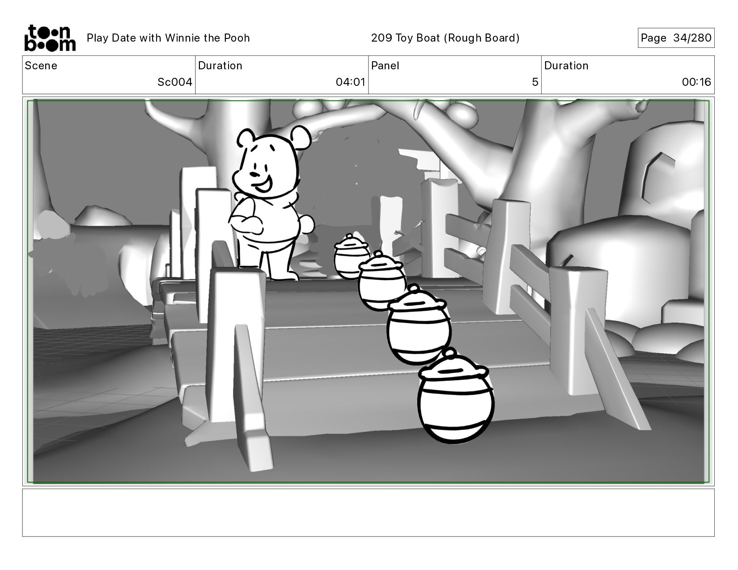The height and width of the screenshot is (570, 738).
Task: Click the largest foreground honey pot drawing
Action: coord(456,396)
